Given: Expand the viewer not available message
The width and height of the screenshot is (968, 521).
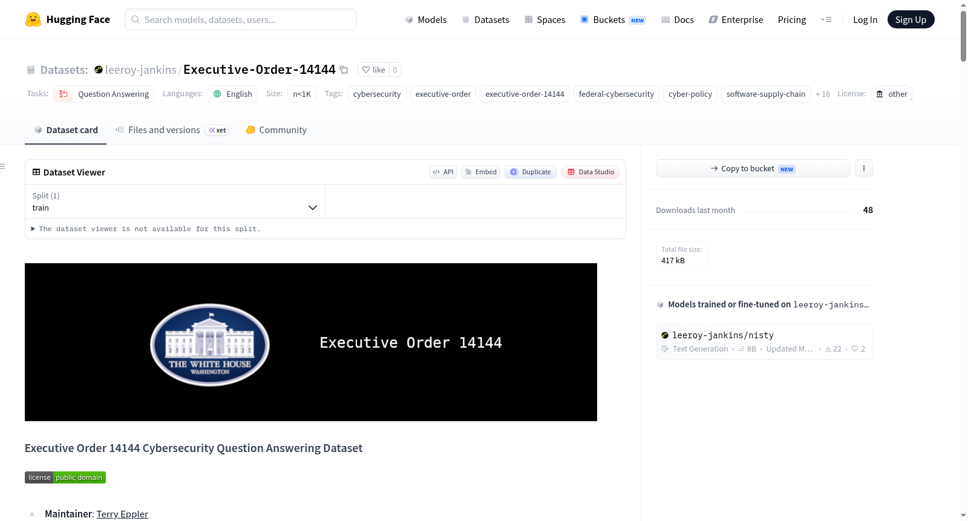Looking at the screenshot, I should [x=146, y=229].
